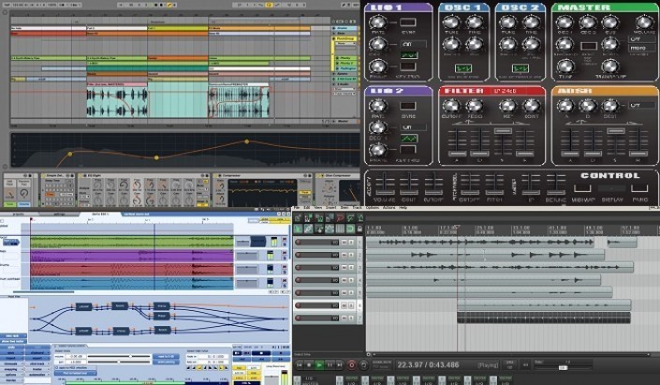
Task: Open the LFO 1 green waveform selector
Action: pos(409,55)
